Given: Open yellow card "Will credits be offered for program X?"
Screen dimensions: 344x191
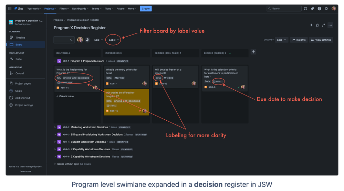Looking at the screenshot, I should click(126, 102).
